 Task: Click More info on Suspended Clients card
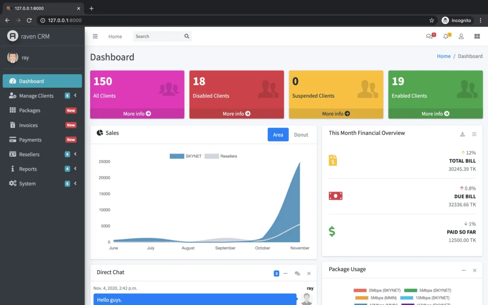tap(336, 113)
